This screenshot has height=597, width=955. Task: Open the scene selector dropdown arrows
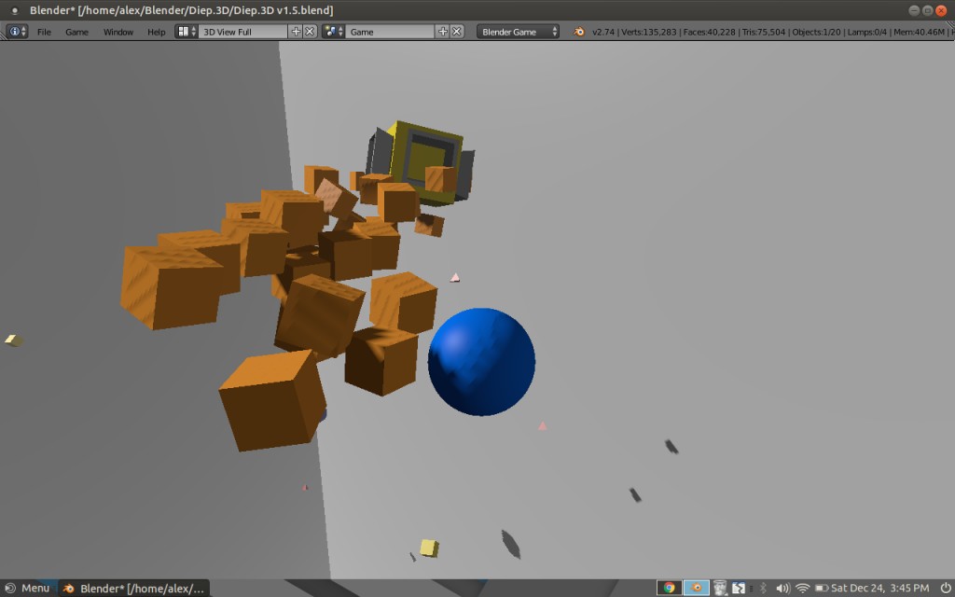(341, 31)
